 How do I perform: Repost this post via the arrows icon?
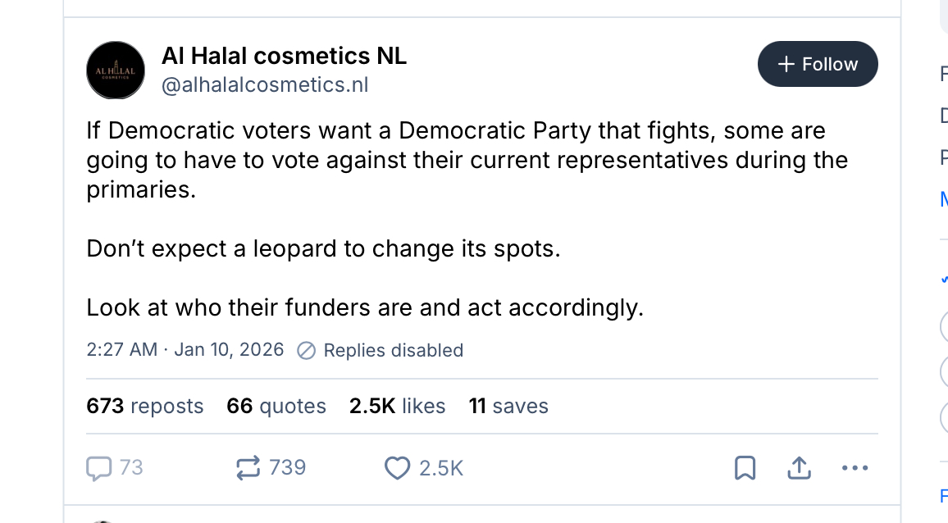247,468
